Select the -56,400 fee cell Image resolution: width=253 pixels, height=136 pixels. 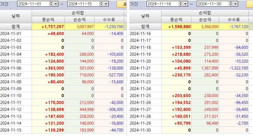point(234,110)
